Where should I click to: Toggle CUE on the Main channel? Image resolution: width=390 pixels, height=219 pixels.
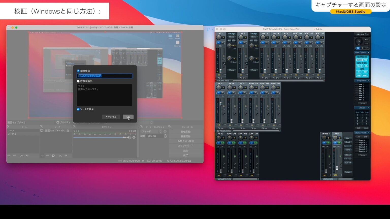(339, 143)
